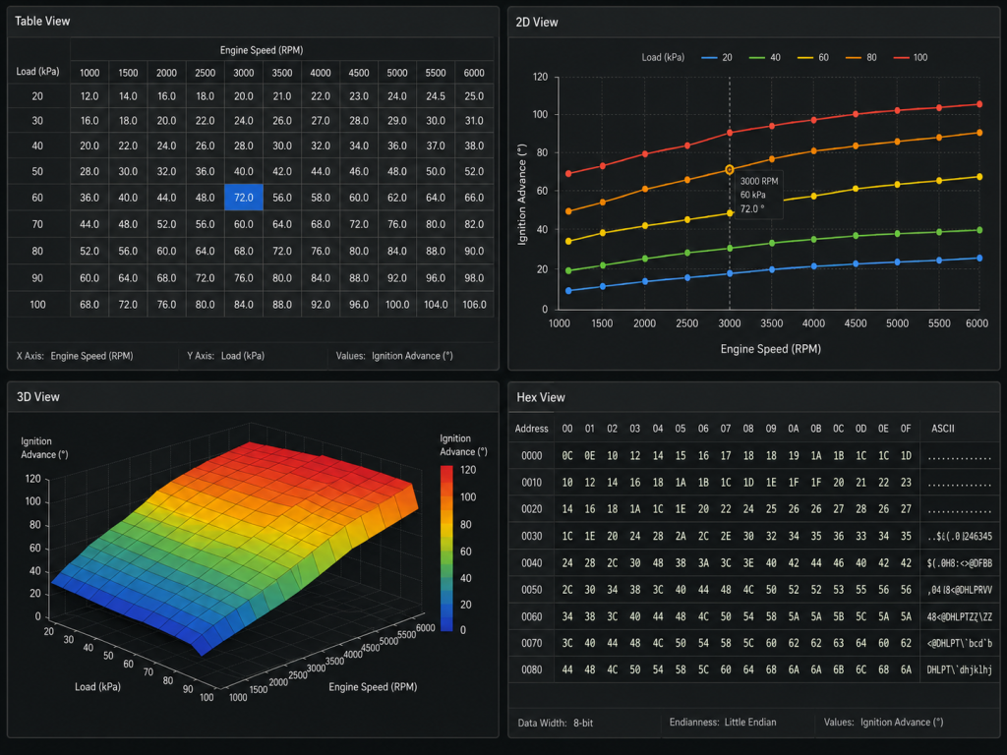Click the yellow 60 kPa legend entry

click(x=813, y=57)
